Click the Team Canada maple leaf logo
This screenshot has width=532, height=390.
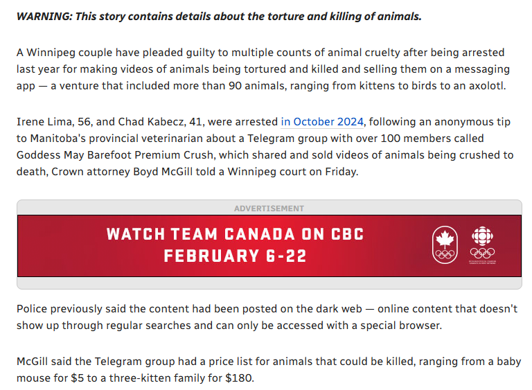tap(444, 240)
